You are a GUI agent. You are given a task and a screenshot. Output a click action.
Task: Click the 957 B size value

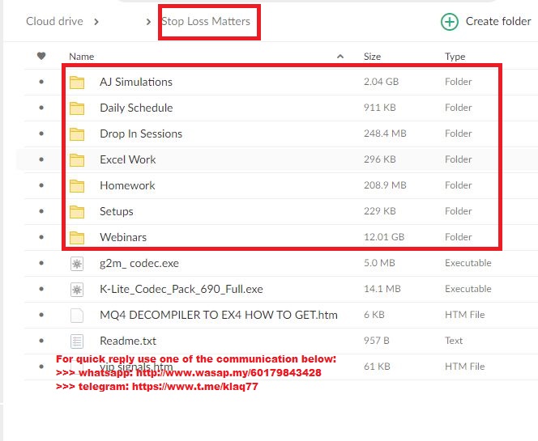[x=377, y=341]
